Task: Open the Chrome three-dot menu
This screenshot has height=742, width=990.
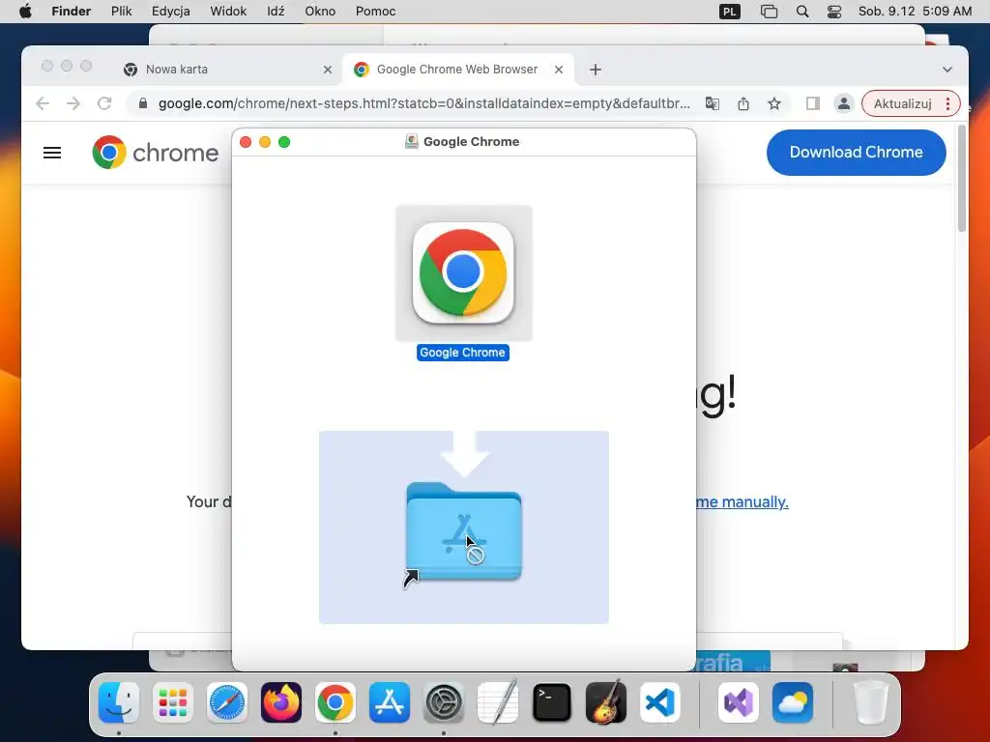Action: [x=947, y=103]
